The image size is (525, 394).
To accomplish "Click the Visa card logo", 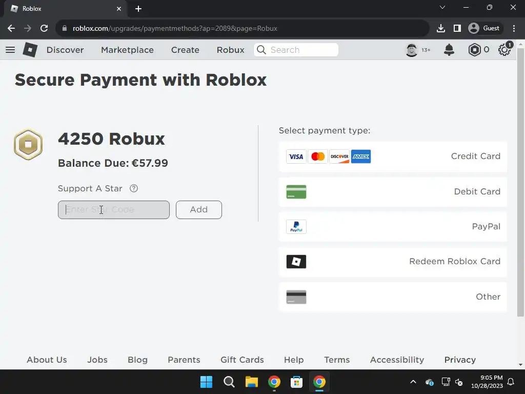I will (296, 156).
